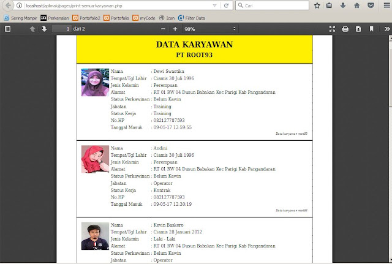Click Andini's photo thumbnail
Image resolution: width=392 pixels, height=264 pixels.
(x=95, y=159)
